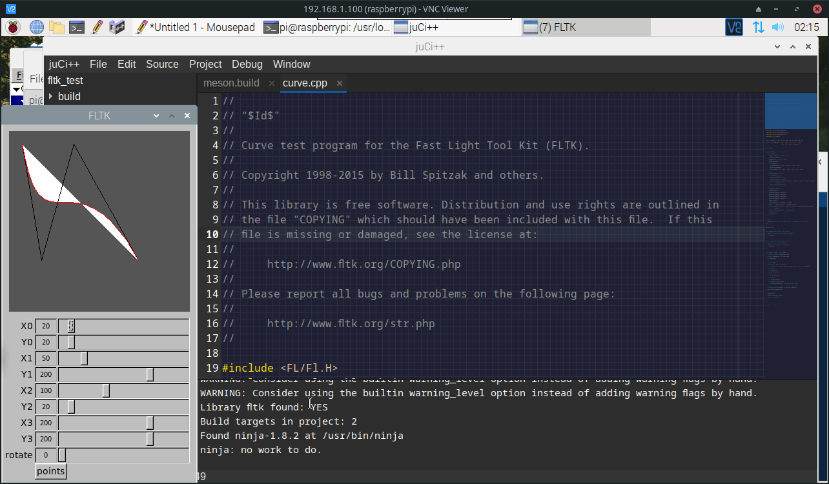Click the X0 slider handle
Viewport: 829px width, 484px height.
pos(72,327)
